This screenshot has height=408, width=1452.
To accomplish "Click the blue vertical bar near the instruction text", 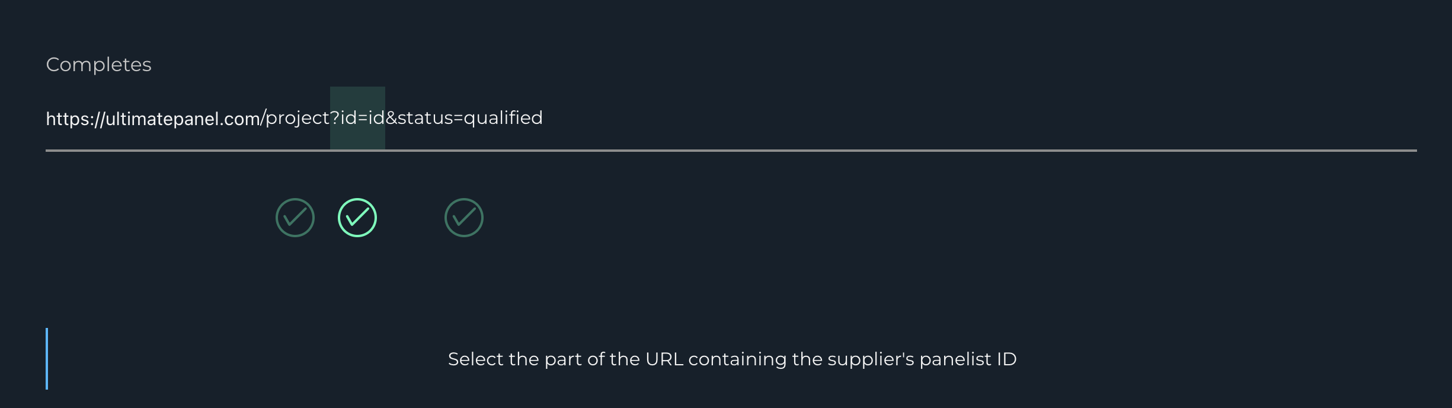I will (x=47, y=359).
